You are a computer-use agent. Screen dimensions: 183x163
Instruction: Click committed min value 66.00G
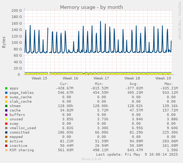[x=102, y=132]
